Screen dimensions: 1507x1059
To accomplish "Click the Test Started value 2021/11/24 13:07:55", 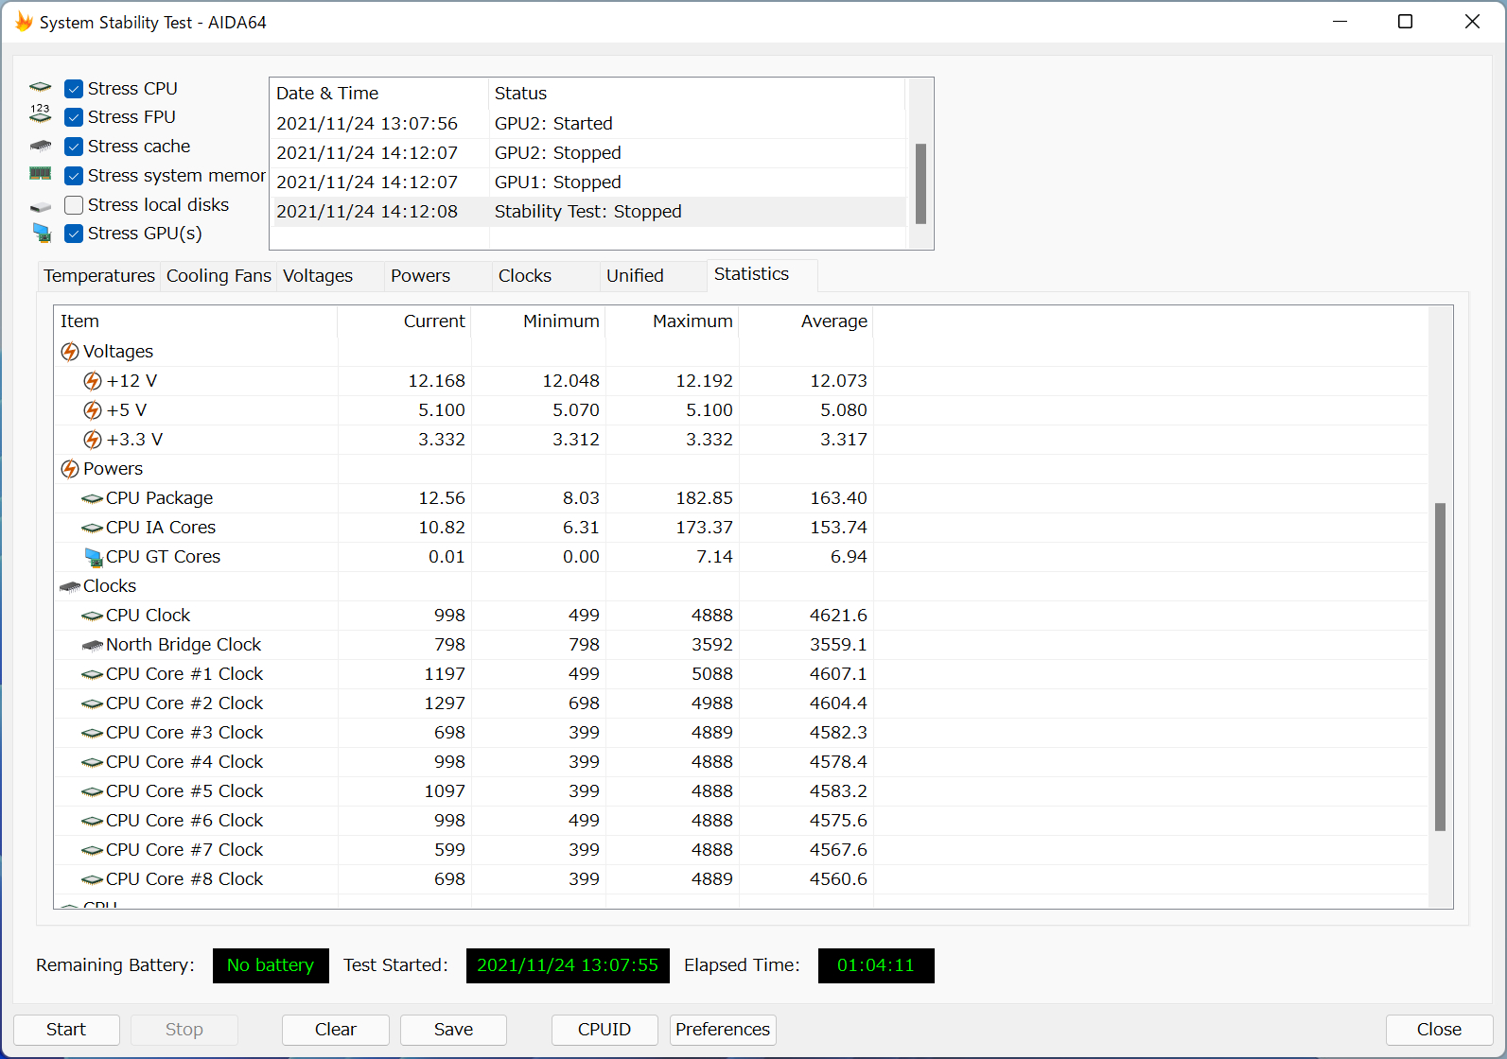I will click(568, 965).
